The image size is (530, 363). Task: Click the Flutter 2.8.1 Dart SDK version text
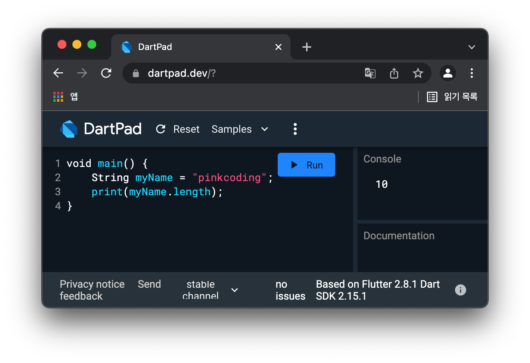pos(378,290)
